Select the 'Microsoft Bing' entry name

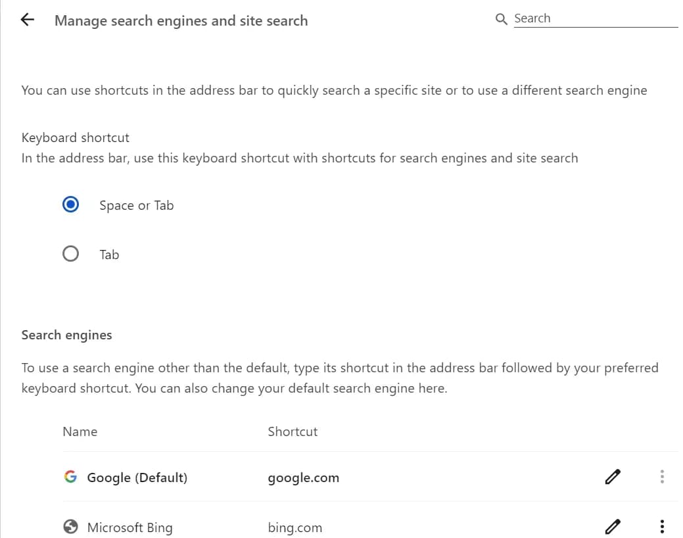[130, 527]
